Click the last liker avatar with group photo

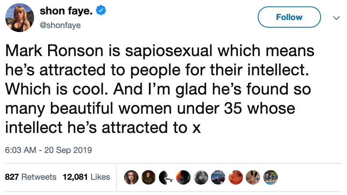tap(270, 177)
